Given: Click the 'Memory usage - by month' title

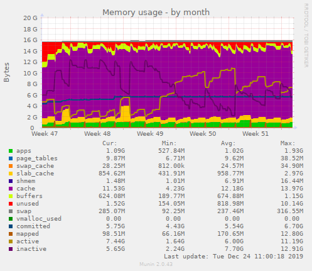Looking at the screenshot, I should [x=156, y=12].
